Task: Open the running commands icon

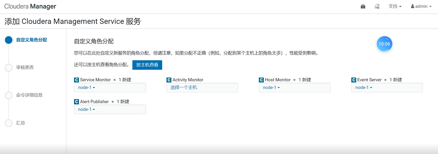Action: click(x=377, y=6)
